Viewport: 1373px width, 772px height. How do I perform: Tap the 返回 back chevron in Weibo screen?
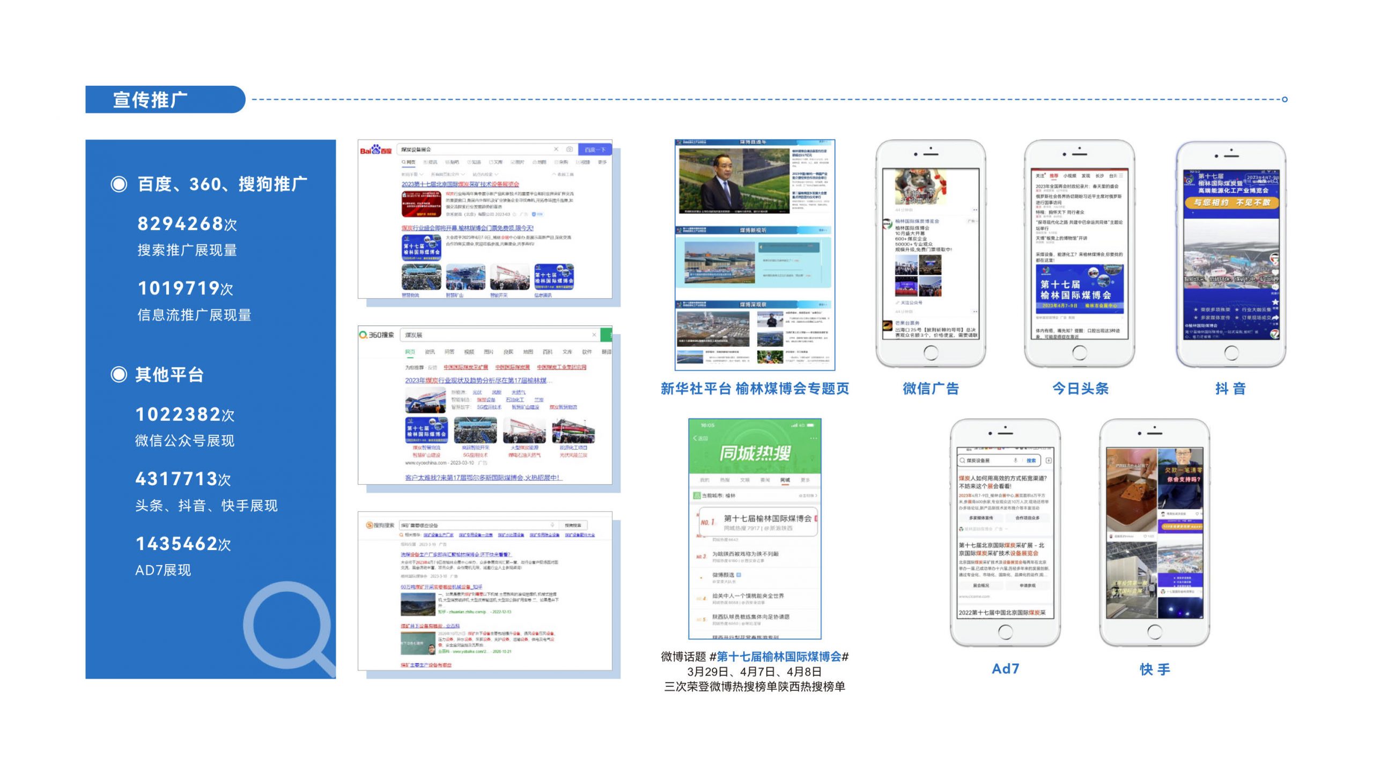point(696,439)
